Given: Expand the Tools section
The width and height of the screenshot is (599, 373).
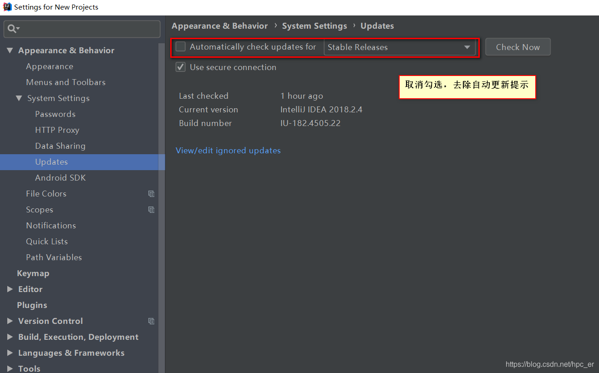Looking at the screenshot, I should (x=10, y=368).
